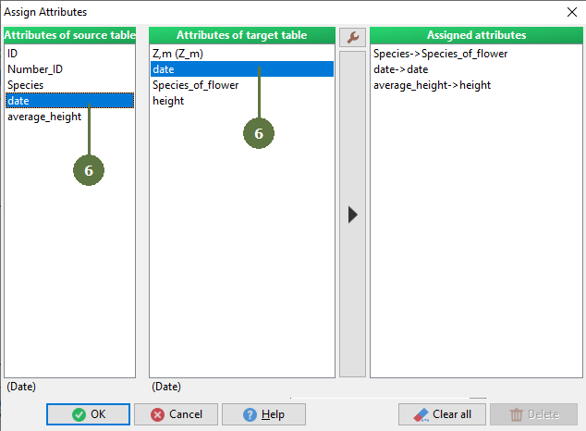Select height in target table list
Screen dimensions: 586x431
pyautogui.click(x=168, y=101)
